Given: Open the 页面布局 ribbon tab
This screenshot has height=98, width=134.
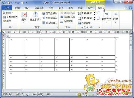Looking at the screenshot, I should click(x=39, y=8).
